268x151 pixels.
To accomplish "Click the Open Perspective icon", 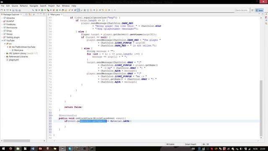I will (252, 10).
